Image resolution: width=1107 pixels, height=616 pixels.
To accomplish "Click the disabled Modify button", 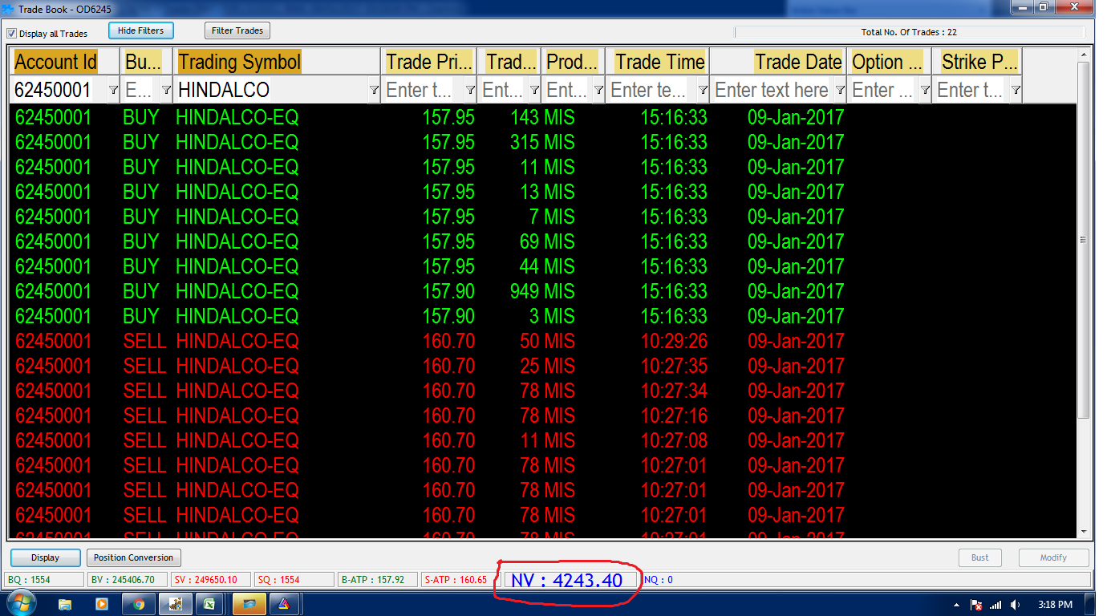I will [1053, 557].
